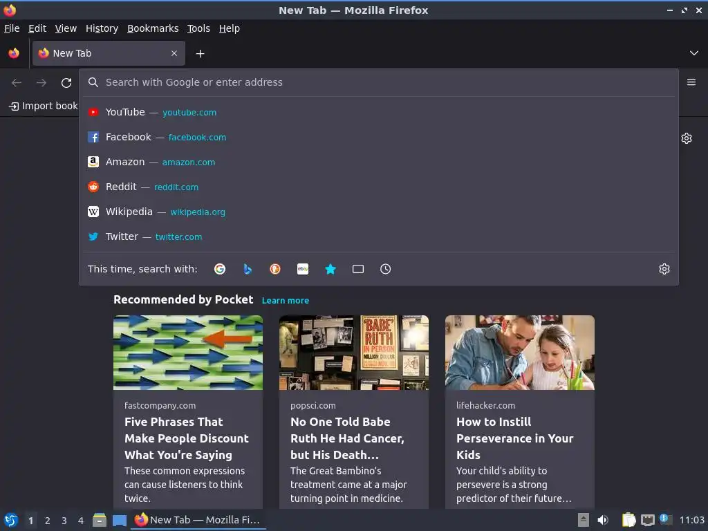Open Firefox hamburger application menu
This screenshot has height=531, width=708.
[691, 82]
